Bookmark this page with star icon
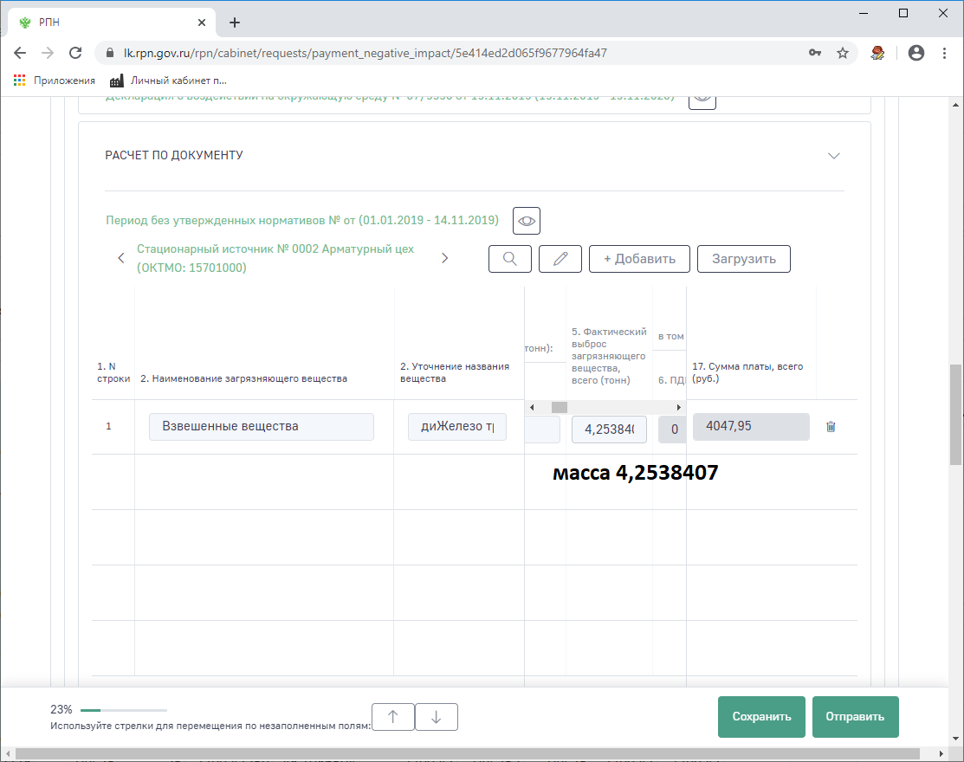964x762 pixels. click(x=842, y=53)
